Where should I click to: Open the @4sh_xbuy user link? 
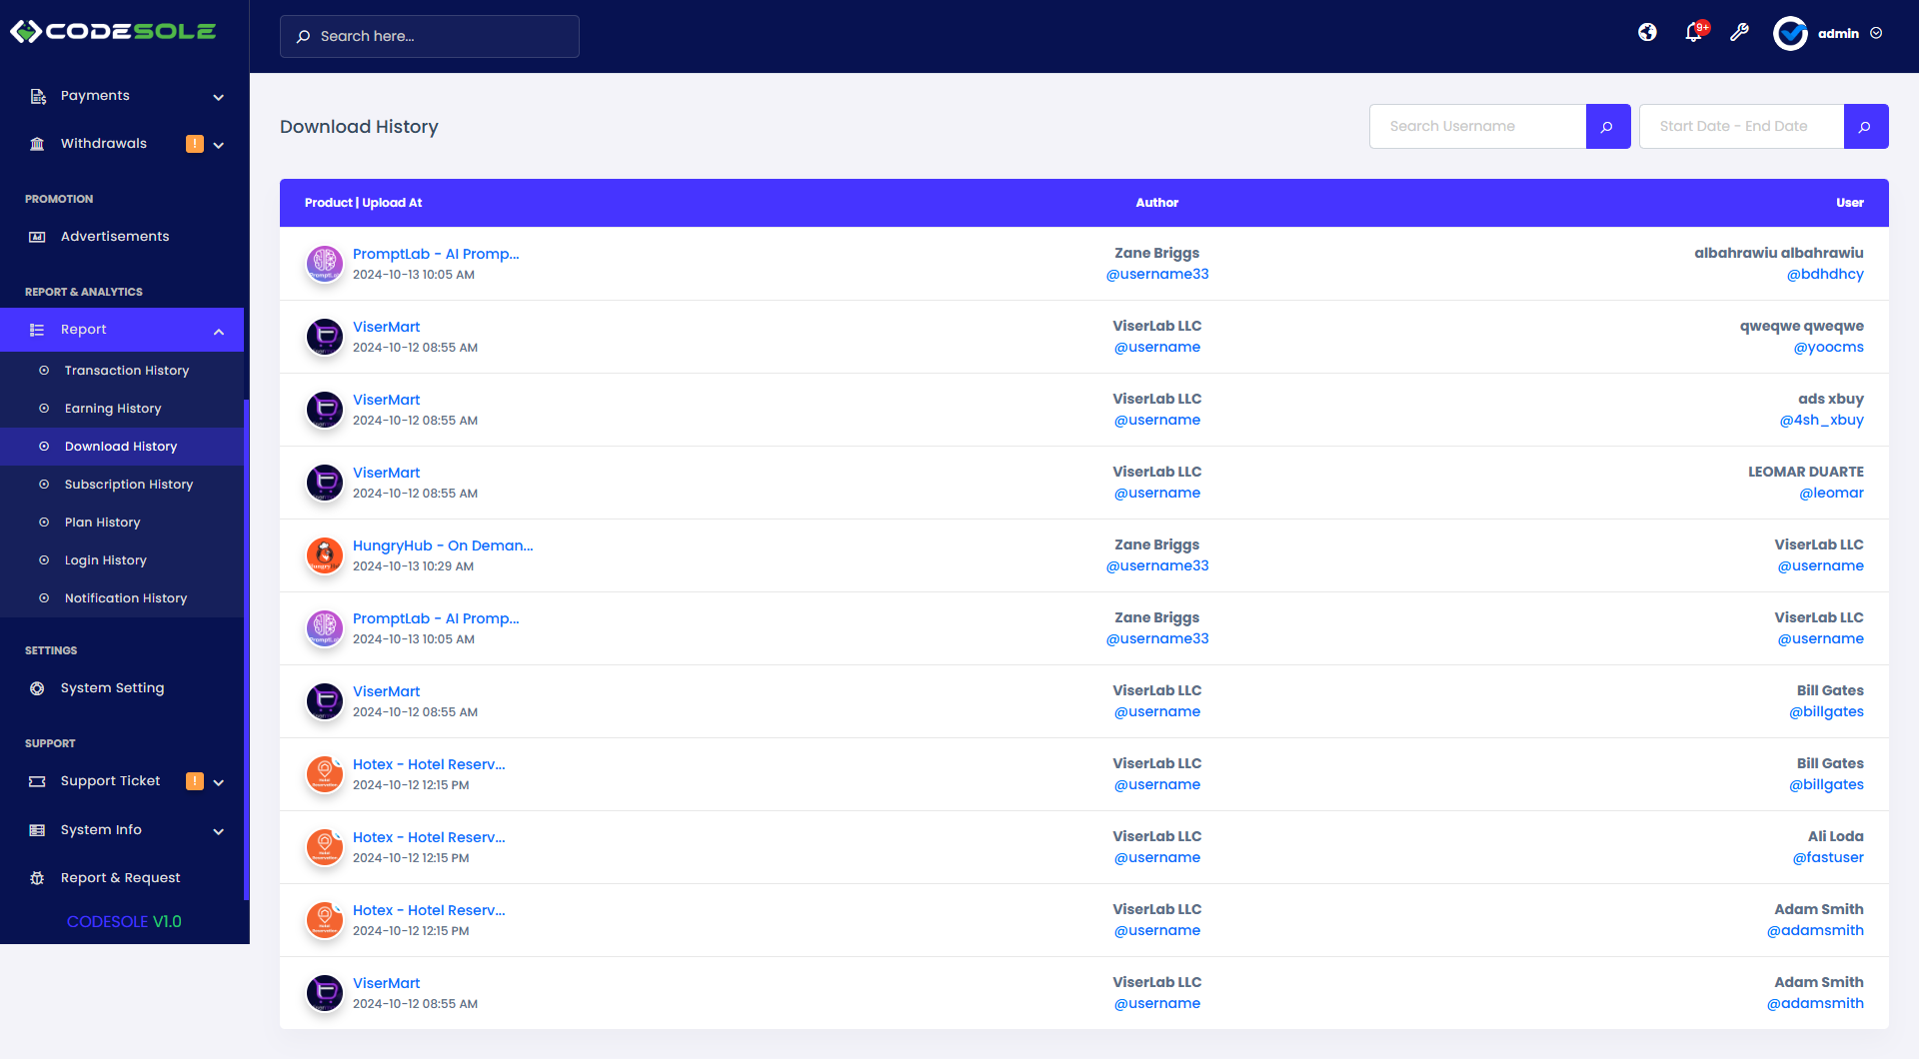click(x=1821, y=420)
